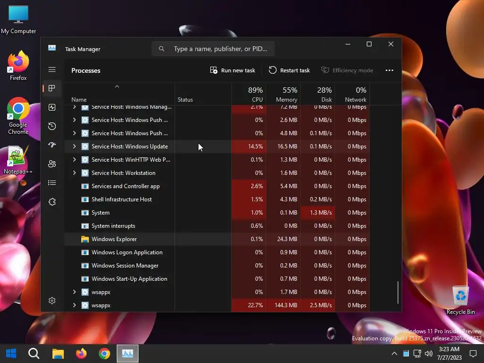Click the taskbar clock showing 3:23 AM
Screen dimensions: 484x363
click(449, 354)
